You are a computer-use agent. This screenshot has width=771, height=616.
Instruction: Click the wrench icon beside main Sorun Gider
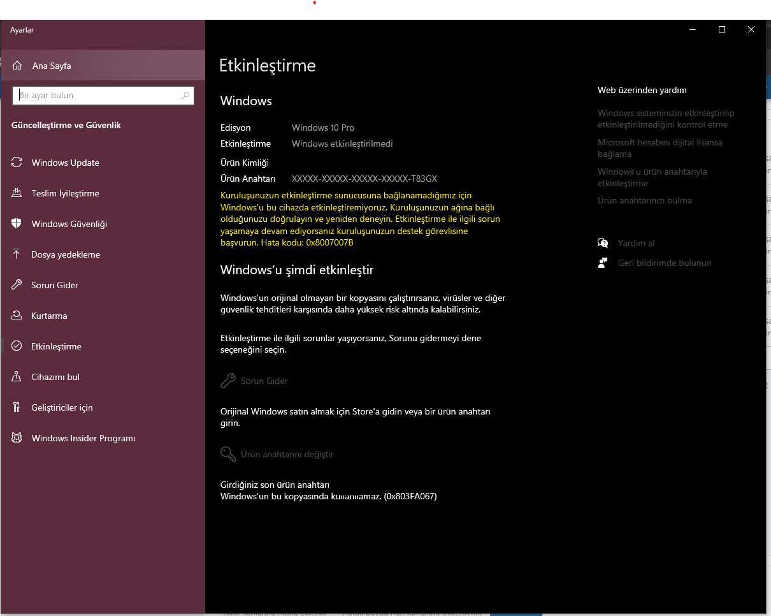click(x=228, y=381)
